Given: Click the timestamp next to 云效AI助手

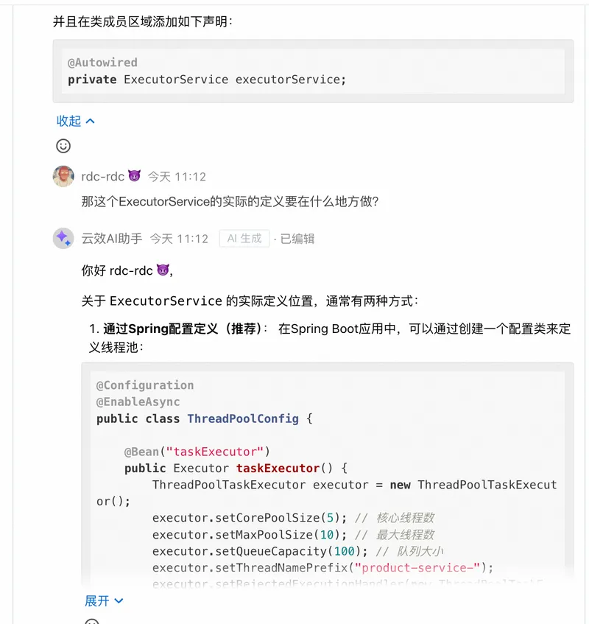Looking at the screenshot, I should coord(179,239).
